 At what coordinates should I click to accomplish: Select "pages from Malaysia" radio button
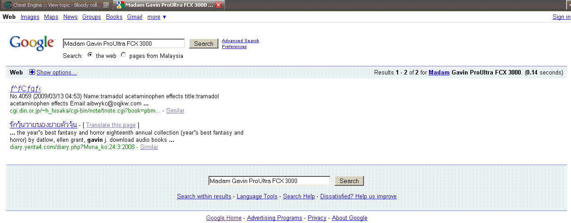[x=124, y=55]
